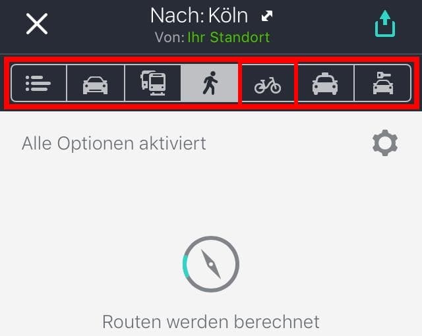Swap start and destination with the arrows icon
This screenshot has height=336, width=422.
[267, 16]
